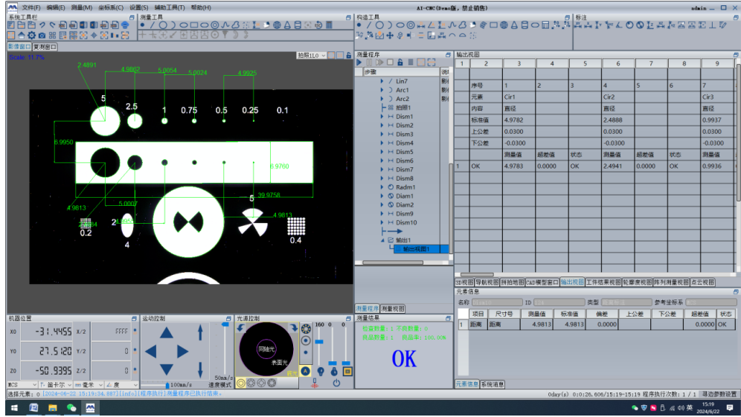Click the X/2 button next to X0
This screenshot has height=417, width=741.
[81, 332]
